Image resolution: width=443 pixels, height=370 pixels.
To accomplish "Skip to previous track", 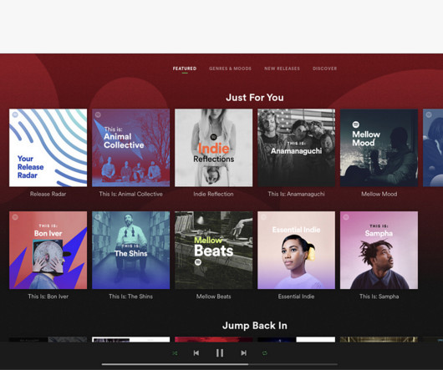I will [196, 353].
